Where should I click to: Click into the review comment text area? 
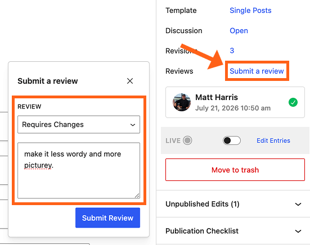(79, 171)
